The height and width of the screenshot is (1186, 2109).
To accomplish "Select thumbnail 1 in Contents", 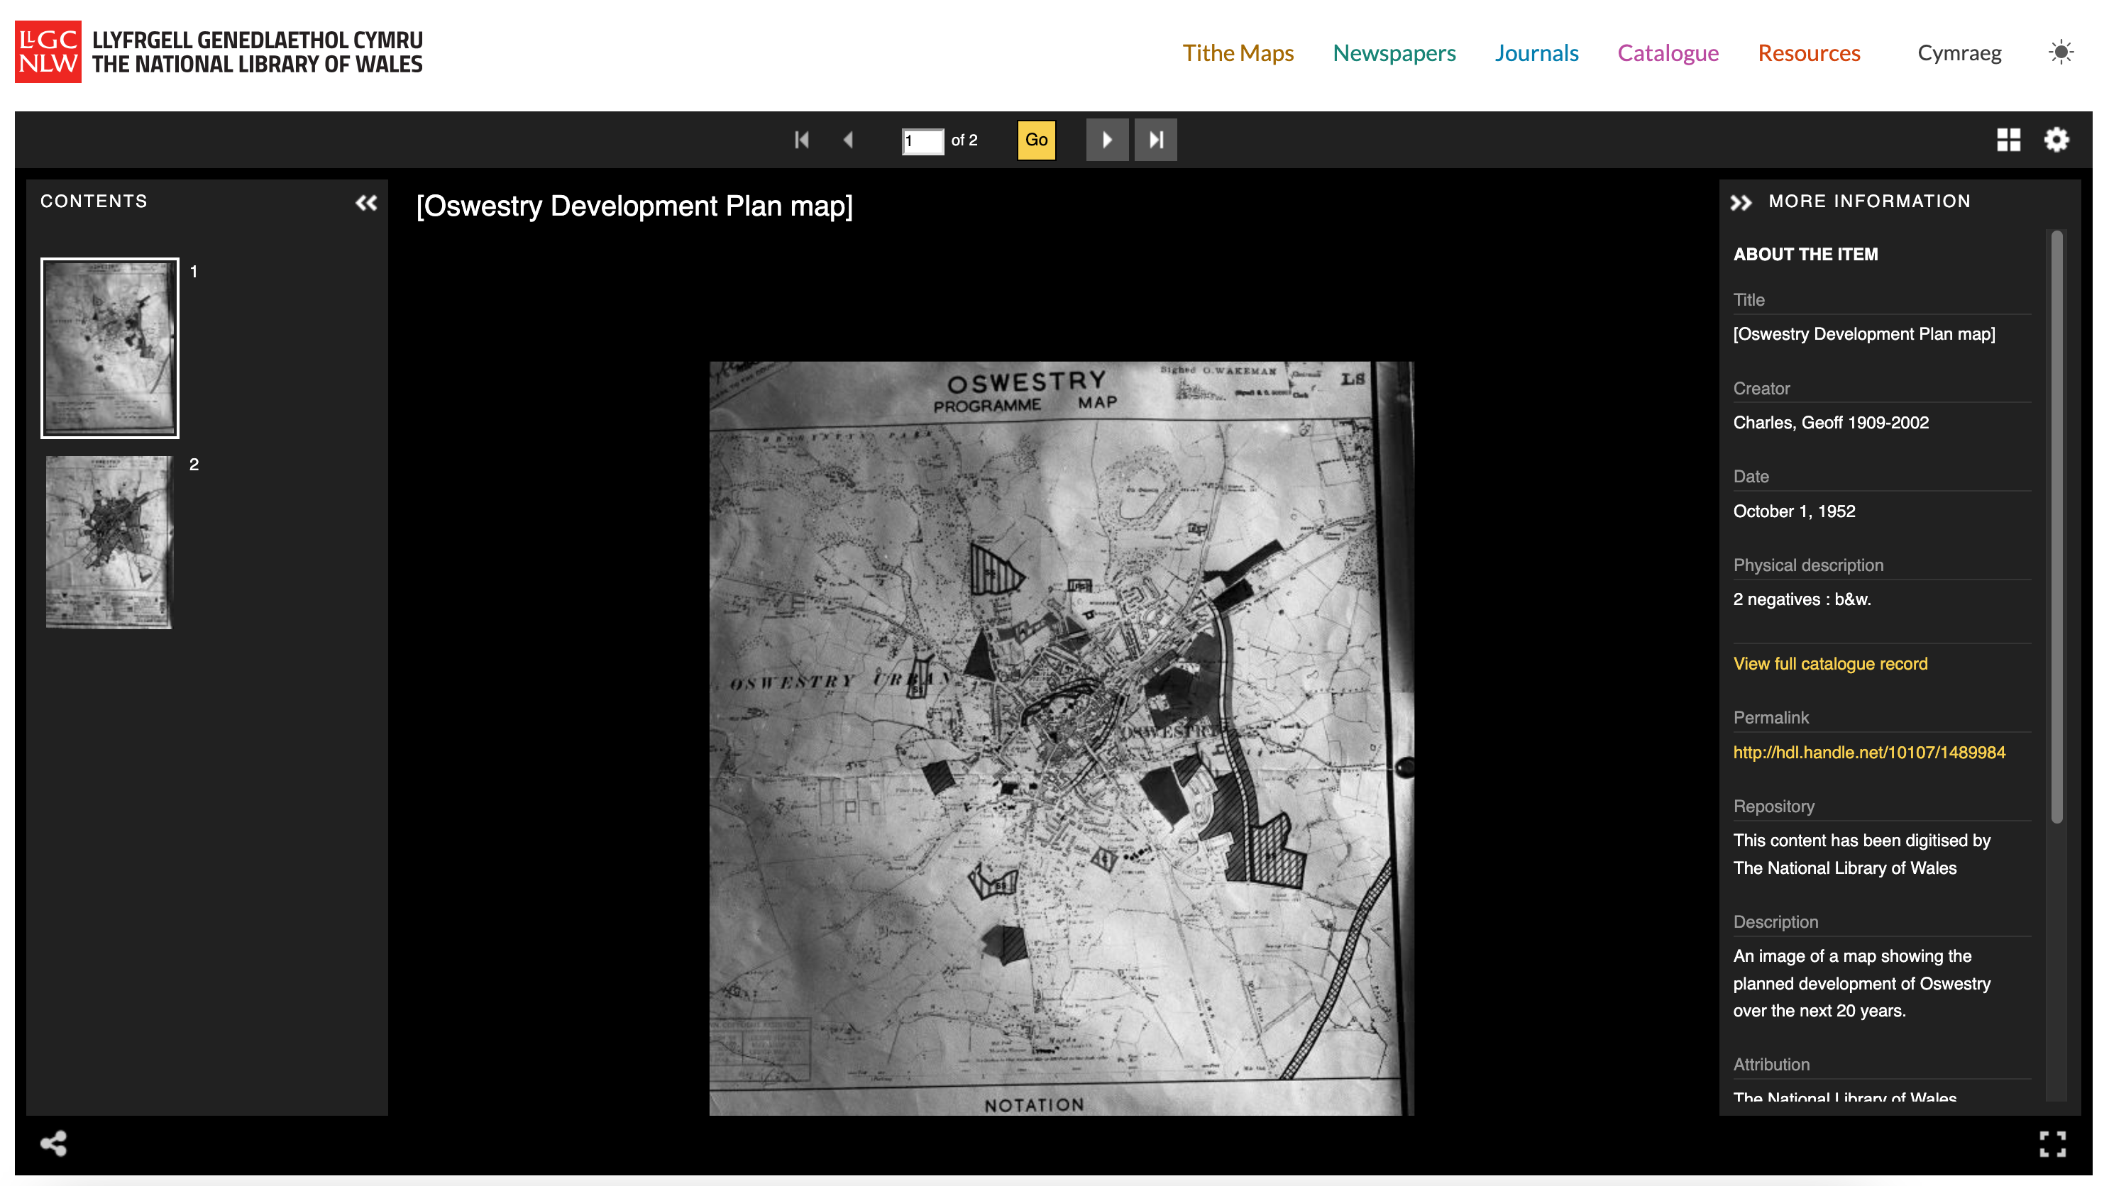I will pyautogui.click(x=110, y=348).
